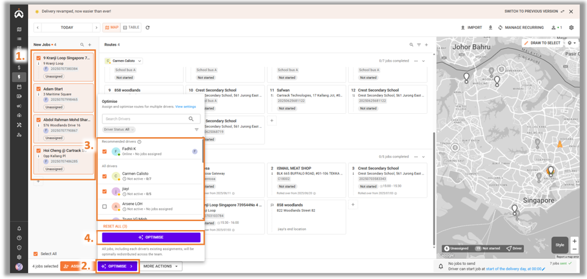Open the shield security icon in the sidebar
The image size is (587, 279).
click(x=19, y=248)
